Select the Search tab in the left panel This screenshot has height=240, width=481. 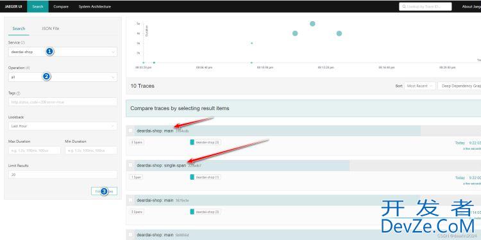click(19, 28)
